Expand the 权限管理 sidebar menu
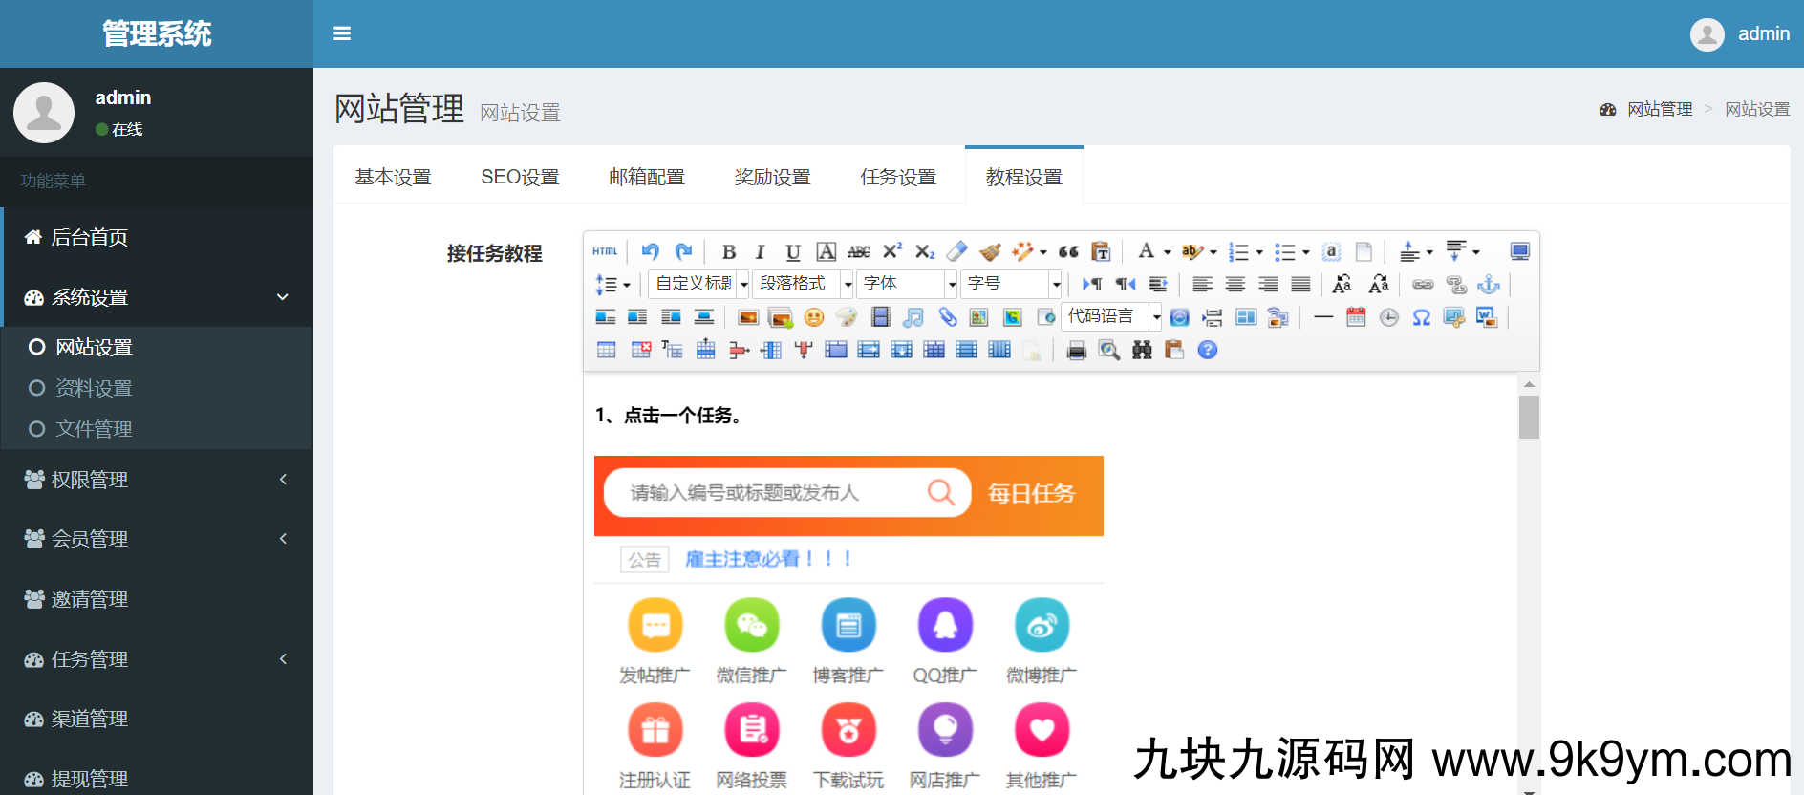This screenshot has height=795, width=1804. pyautogui.click(x=157, y=480)
